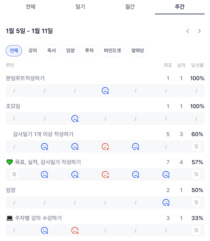The image size is (210, 241).
Task: Go to the next week with right chevron
Action: [x=199, y=31]
